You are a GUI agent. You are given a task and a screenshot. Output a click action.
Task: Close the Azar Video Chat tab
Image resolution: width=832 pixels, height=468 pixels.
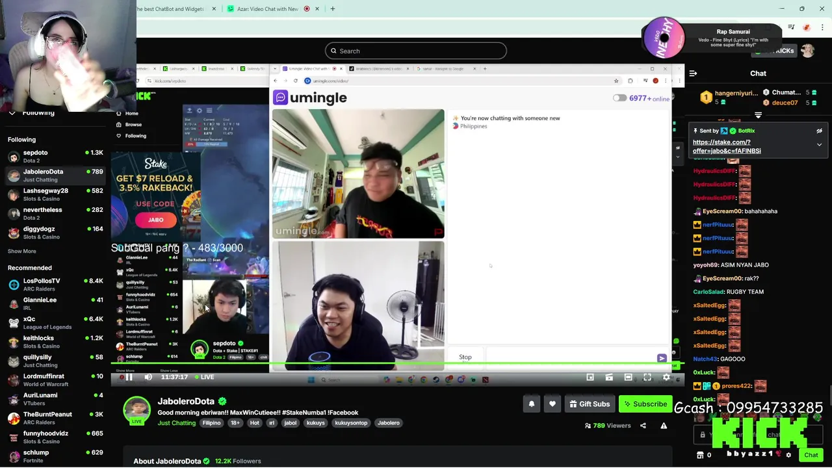(x=317, y=9)
